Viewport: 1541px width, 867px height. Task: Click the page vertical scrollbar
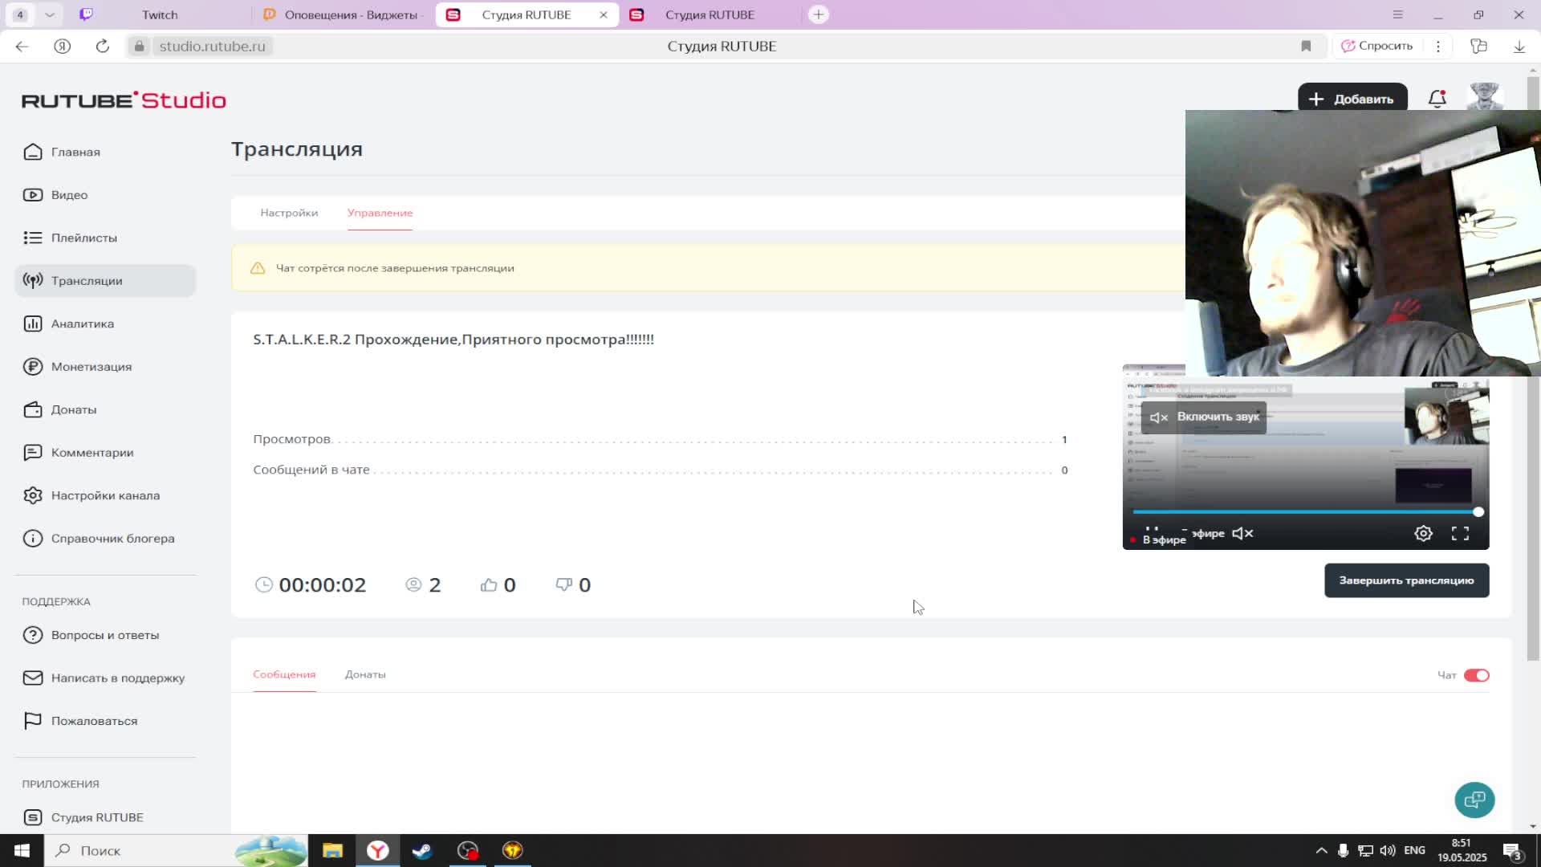pos(1533,369)
